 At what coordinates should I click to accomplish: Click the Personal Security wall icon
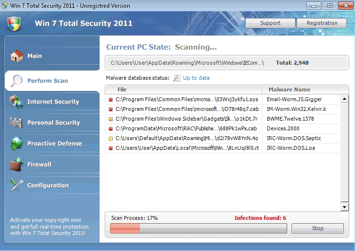click(17, 123)
